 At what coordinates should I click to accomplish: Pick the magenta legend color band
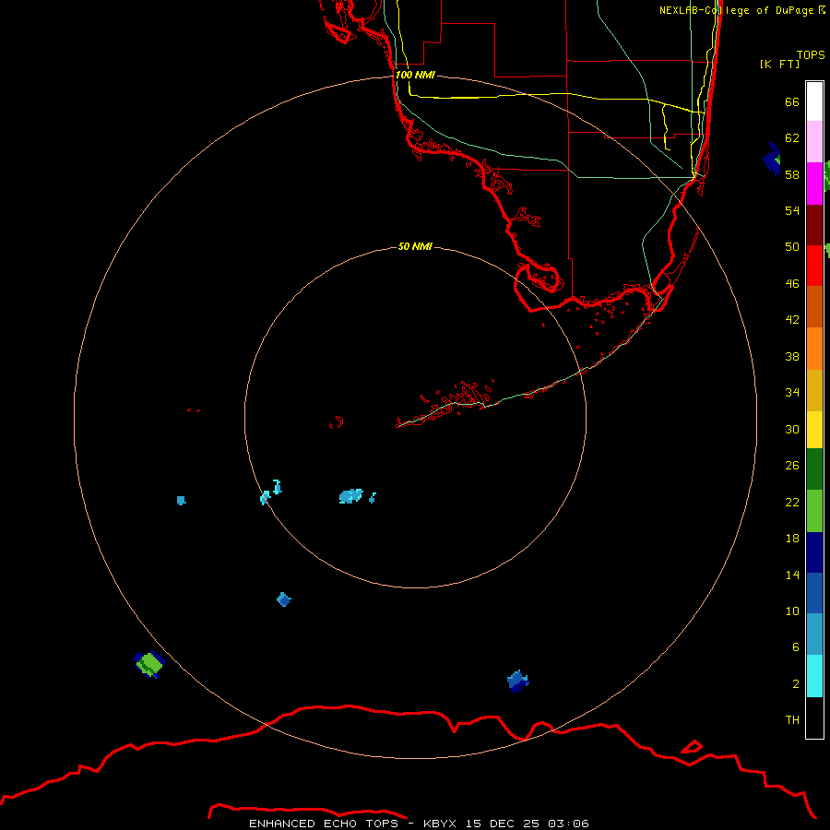click(x=814, y=184)
